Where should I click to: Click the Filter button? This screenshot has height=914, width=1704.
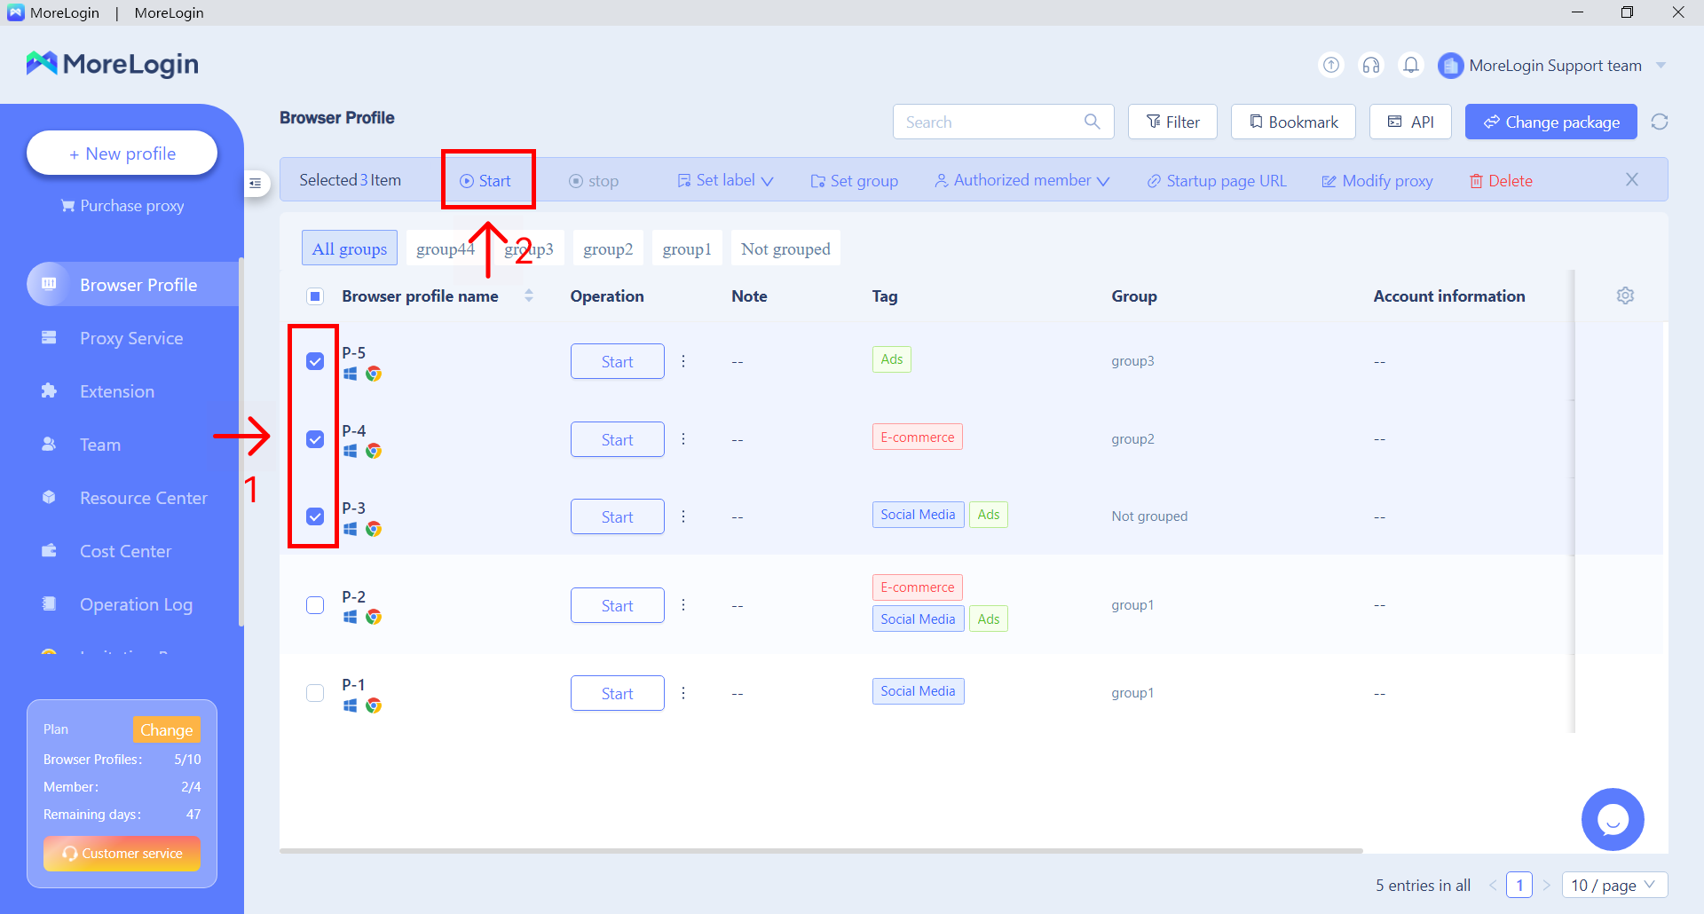click(1172, 122)
